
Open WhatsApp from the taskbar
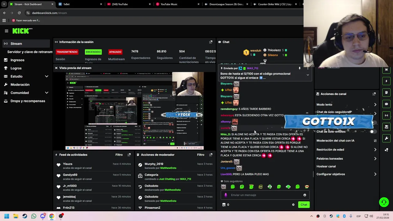point(34,216)
